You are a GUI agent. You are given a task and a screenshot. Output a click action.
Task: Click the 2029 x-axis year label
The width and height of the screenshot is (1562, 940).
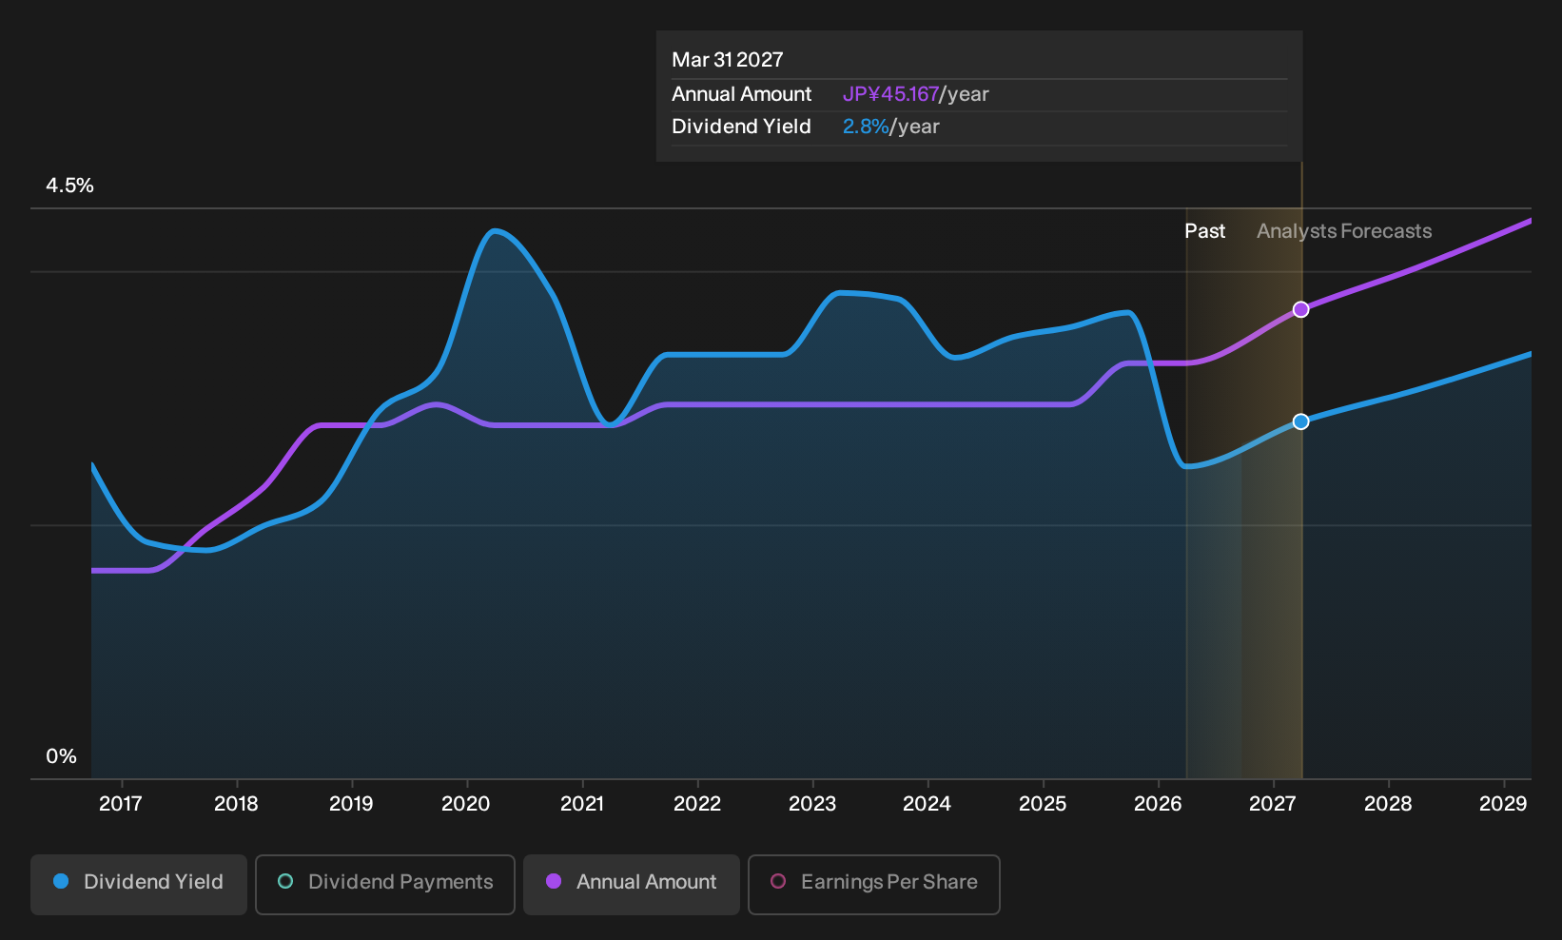click(x=1503, y=804)
